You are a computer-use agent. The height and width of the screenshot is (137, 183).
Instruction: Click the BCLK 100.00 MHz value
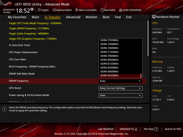158,42
